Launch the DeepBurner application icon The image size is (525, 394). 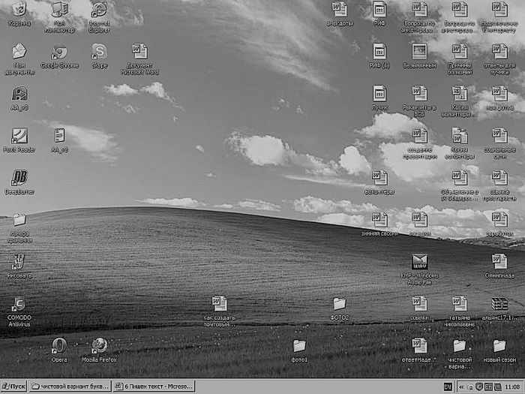click(x=19, y=179)
